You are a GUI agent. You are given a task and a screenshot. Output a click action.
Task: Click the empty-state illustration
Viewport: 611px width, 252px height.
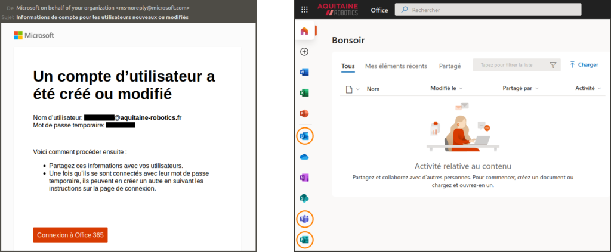click(462, 127)
